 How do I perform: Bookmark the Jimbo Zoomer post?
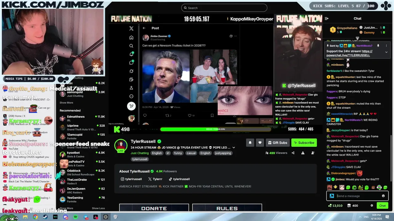click(212, 115)
